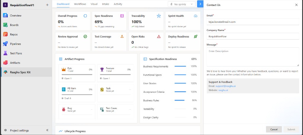Click the Epic card progress bar

click(x=77, y=74)
